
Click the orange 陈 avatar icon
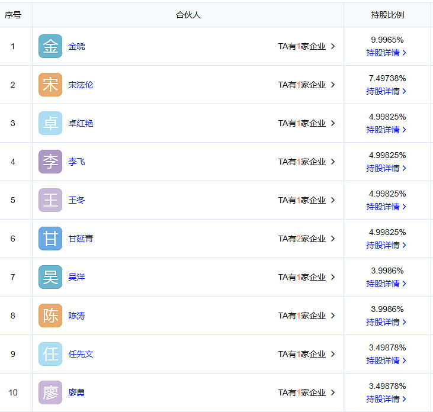(50, 316)
